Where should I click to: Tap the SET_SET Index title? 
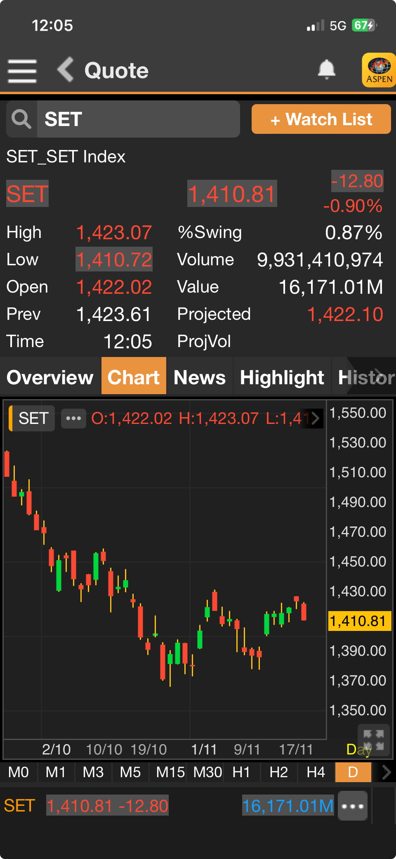(x=66, y=157)
